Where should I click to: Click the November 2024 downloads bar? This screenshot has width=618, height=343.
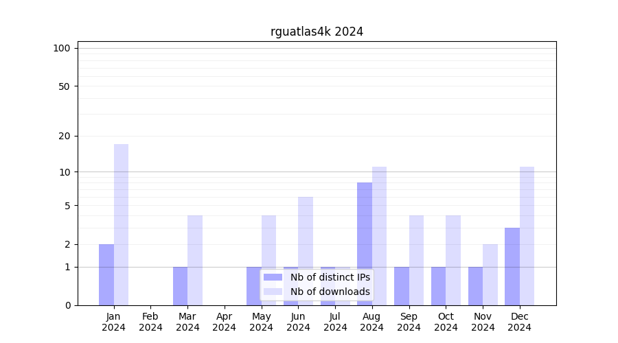[490, 274]
